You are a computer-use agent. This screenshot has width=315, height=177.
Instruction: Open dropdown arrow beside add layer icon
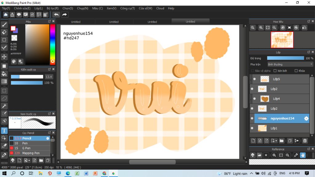(276, 141)
